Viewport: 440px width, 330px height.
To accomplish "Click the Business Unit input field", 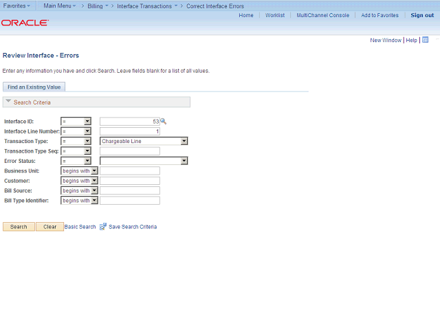I will [x=130, y=170].
